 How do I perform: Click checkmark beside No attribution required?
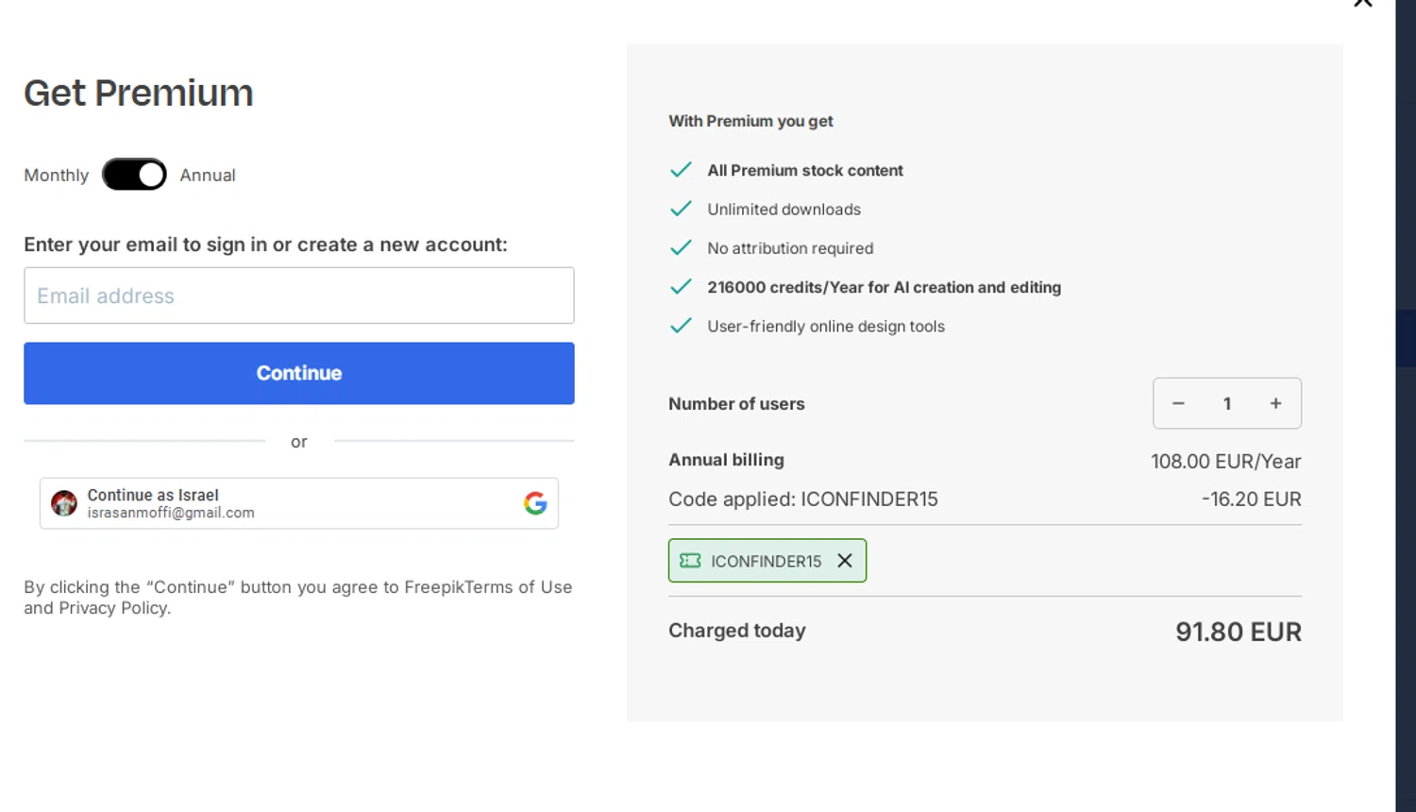(681, 248)
